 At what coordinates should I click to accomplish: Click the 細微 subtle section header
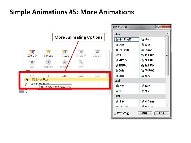(140, 81)
